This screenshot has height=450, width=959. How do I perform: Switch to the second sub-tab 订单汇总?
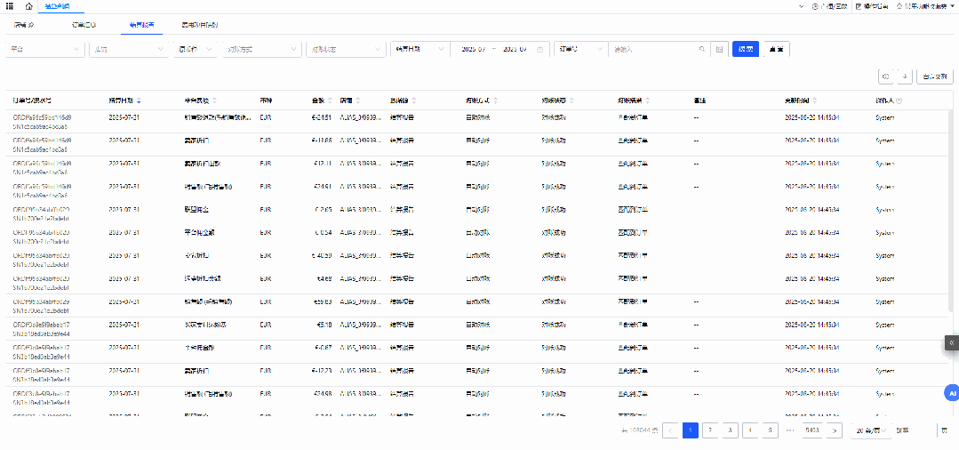[84, 26]
